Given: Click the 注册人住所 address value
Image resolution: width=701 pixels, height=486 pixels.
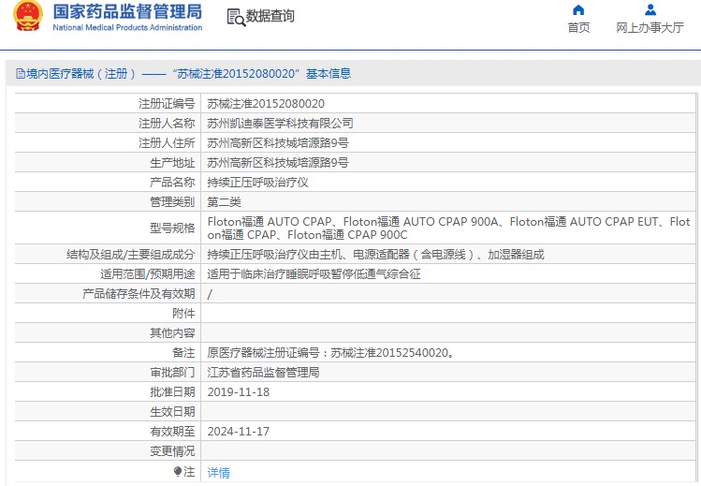Looking at the screenshot, I should [278, 143].
